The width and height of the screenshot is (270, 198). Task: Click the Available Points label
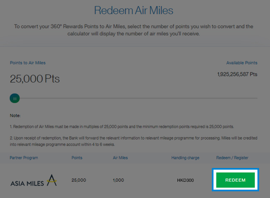pyautogui.click(x=242, y=63)
